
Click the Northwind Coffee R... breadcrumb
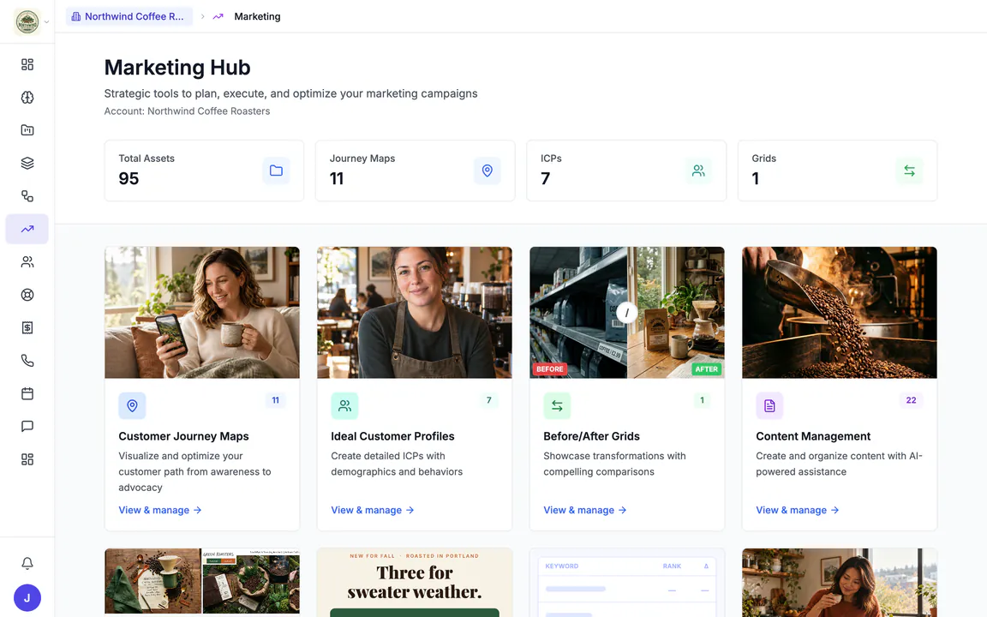tap(129, 16)
